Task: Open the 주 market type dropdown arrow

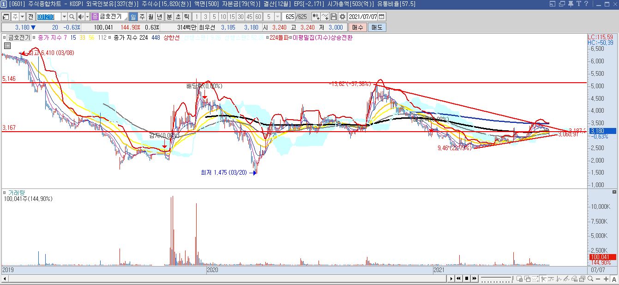Action: click(x=22, y=17)
